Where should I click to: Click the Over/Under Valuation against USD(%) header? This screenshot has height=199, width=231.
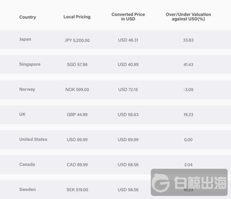point(188,17)
